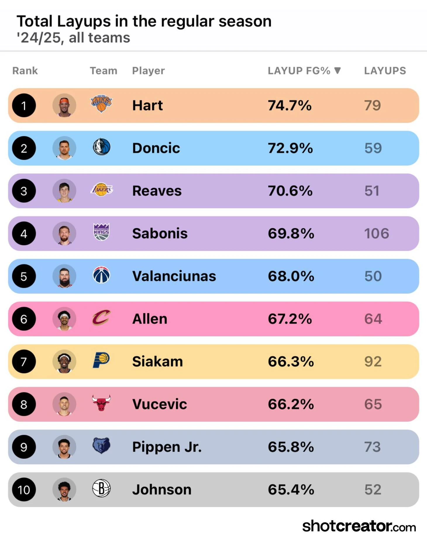427x540 pixels.
Task: Click Doncic's player headshot
Action: coord(64,148)
